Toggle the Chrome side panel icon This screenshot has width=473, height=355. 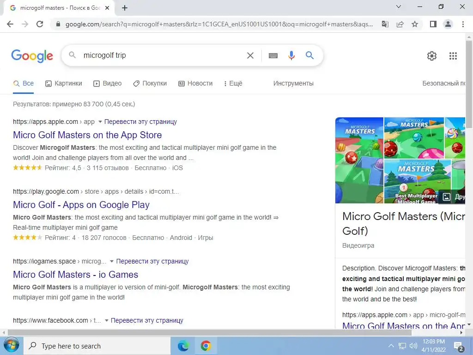click(433, 24)
